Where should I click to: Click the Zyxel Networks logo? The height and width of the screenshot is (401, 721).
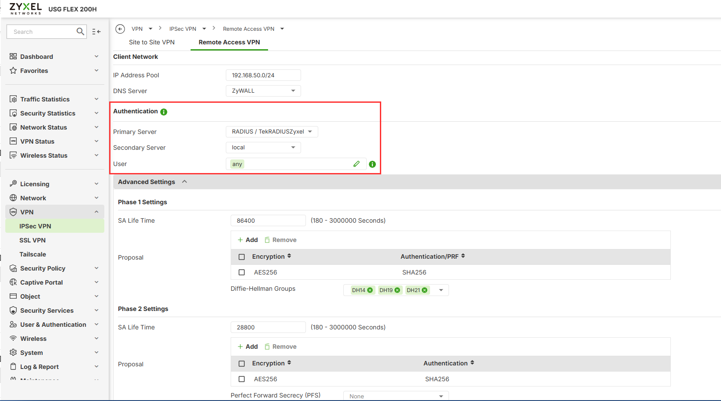[26, 8]
